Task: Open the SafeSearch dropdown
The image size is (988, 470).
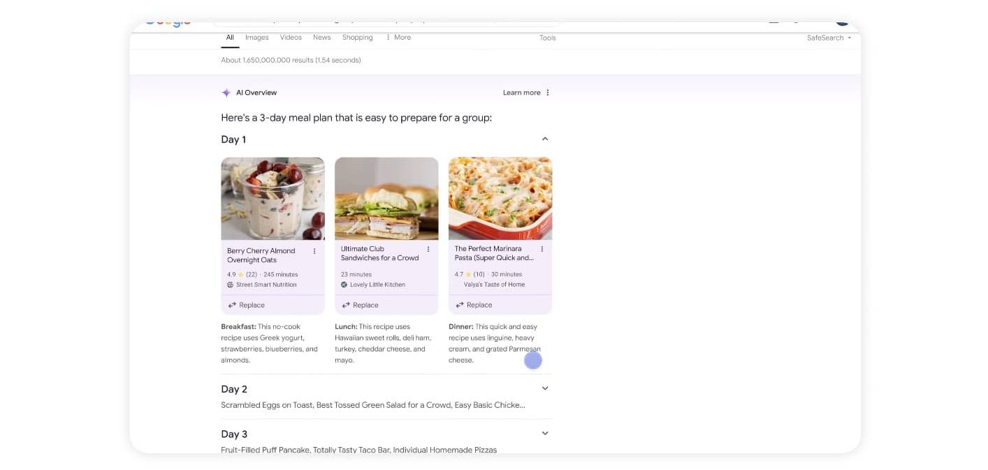Action: [829, 38]
